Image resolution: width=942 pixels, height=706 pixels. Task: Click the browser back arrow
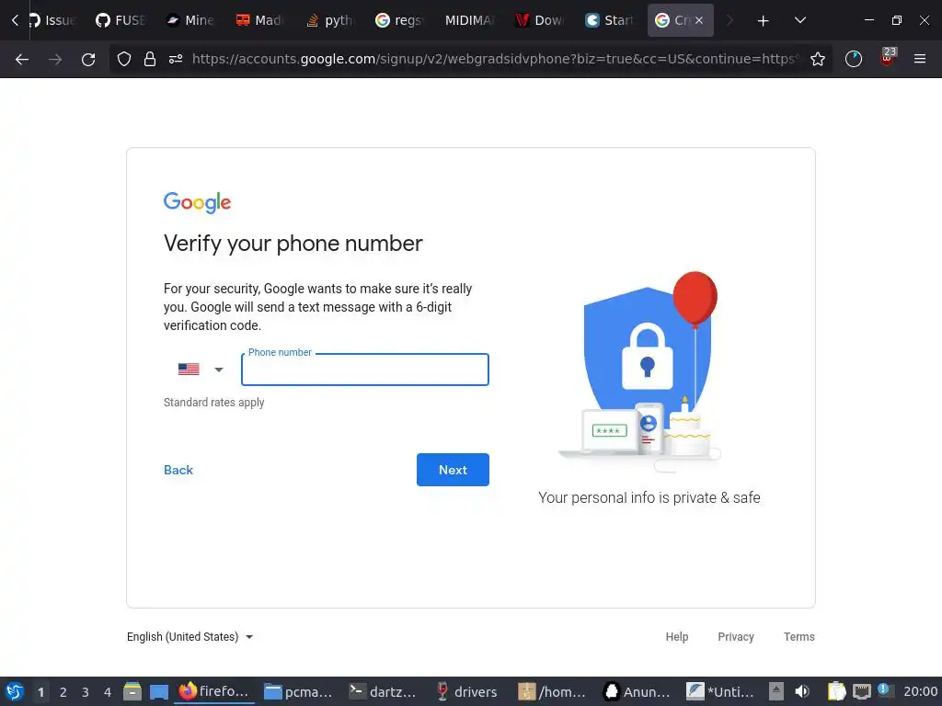pos(22,59)
